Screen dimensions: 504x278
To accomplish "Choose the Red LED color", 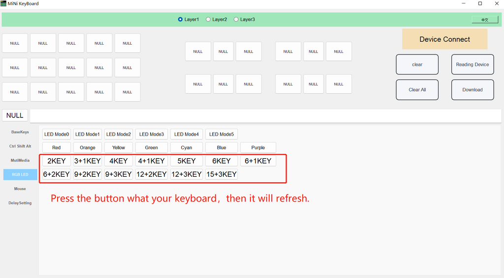I will pyautogui.click(x=57, y=147).
